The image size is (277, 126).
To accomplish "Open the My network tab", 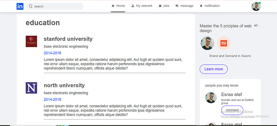I will click(x=144, y=6).
